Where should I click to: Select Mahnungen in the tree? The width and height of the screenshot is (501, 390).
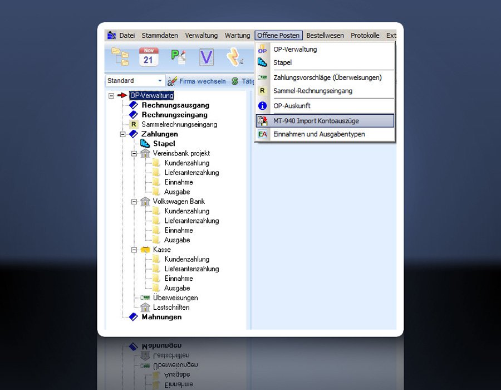(161, 317)
